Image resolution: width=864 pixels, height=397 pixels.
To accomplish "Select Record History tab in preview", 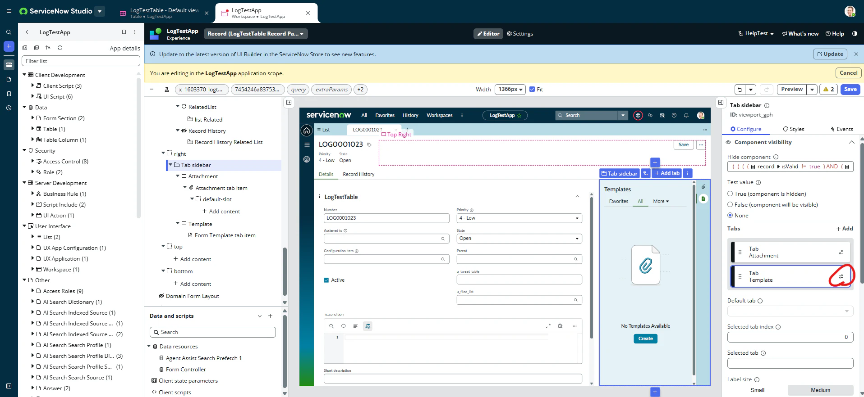I will (x=358, y=174).
